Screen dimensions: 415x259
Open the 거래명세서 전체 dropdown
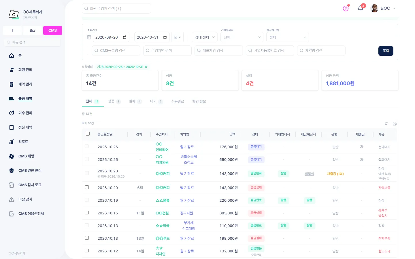242,37
